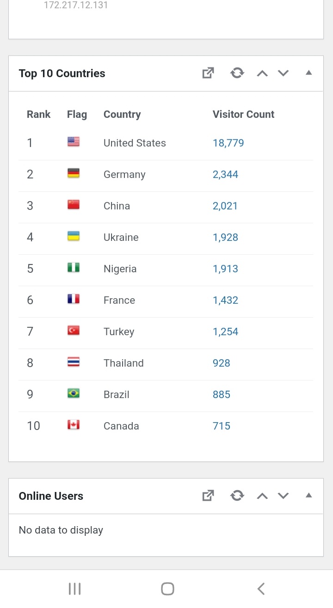Click China visitor count 2,021
333x608 pixels.
225,206
